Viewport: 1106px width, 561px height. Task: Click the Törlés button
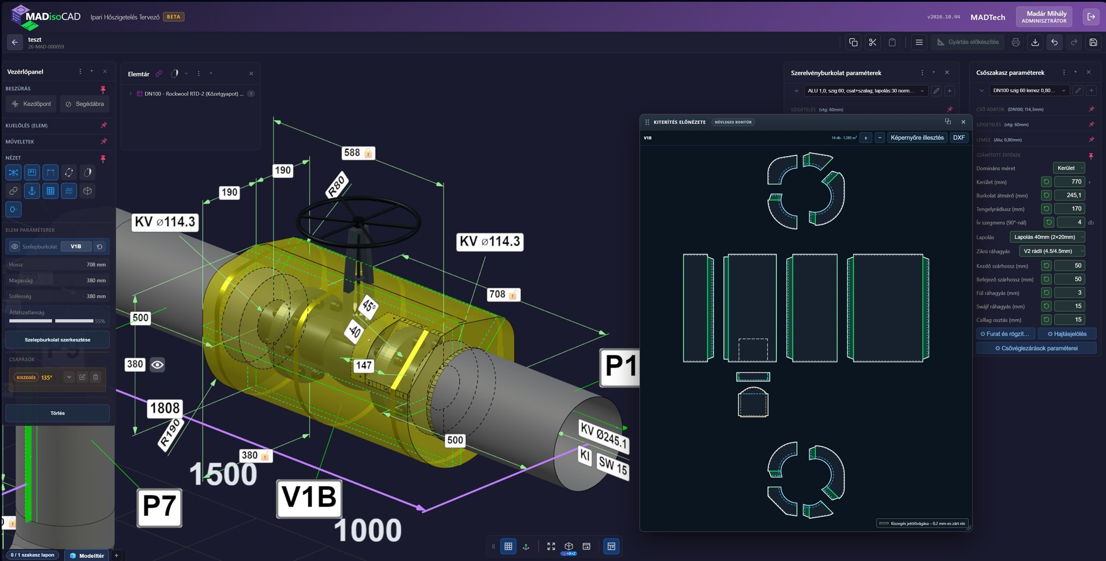click(58, 413)
